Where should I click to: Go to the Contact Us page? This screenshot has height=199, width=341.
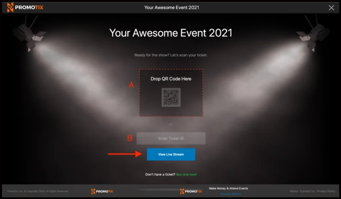point(307,191)
